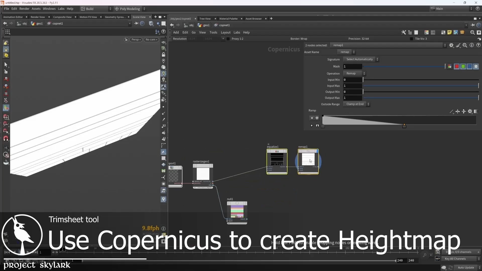Open the Build desktop dropdown
The width and height of the screenshot is (482, 271).
(96, 9)
